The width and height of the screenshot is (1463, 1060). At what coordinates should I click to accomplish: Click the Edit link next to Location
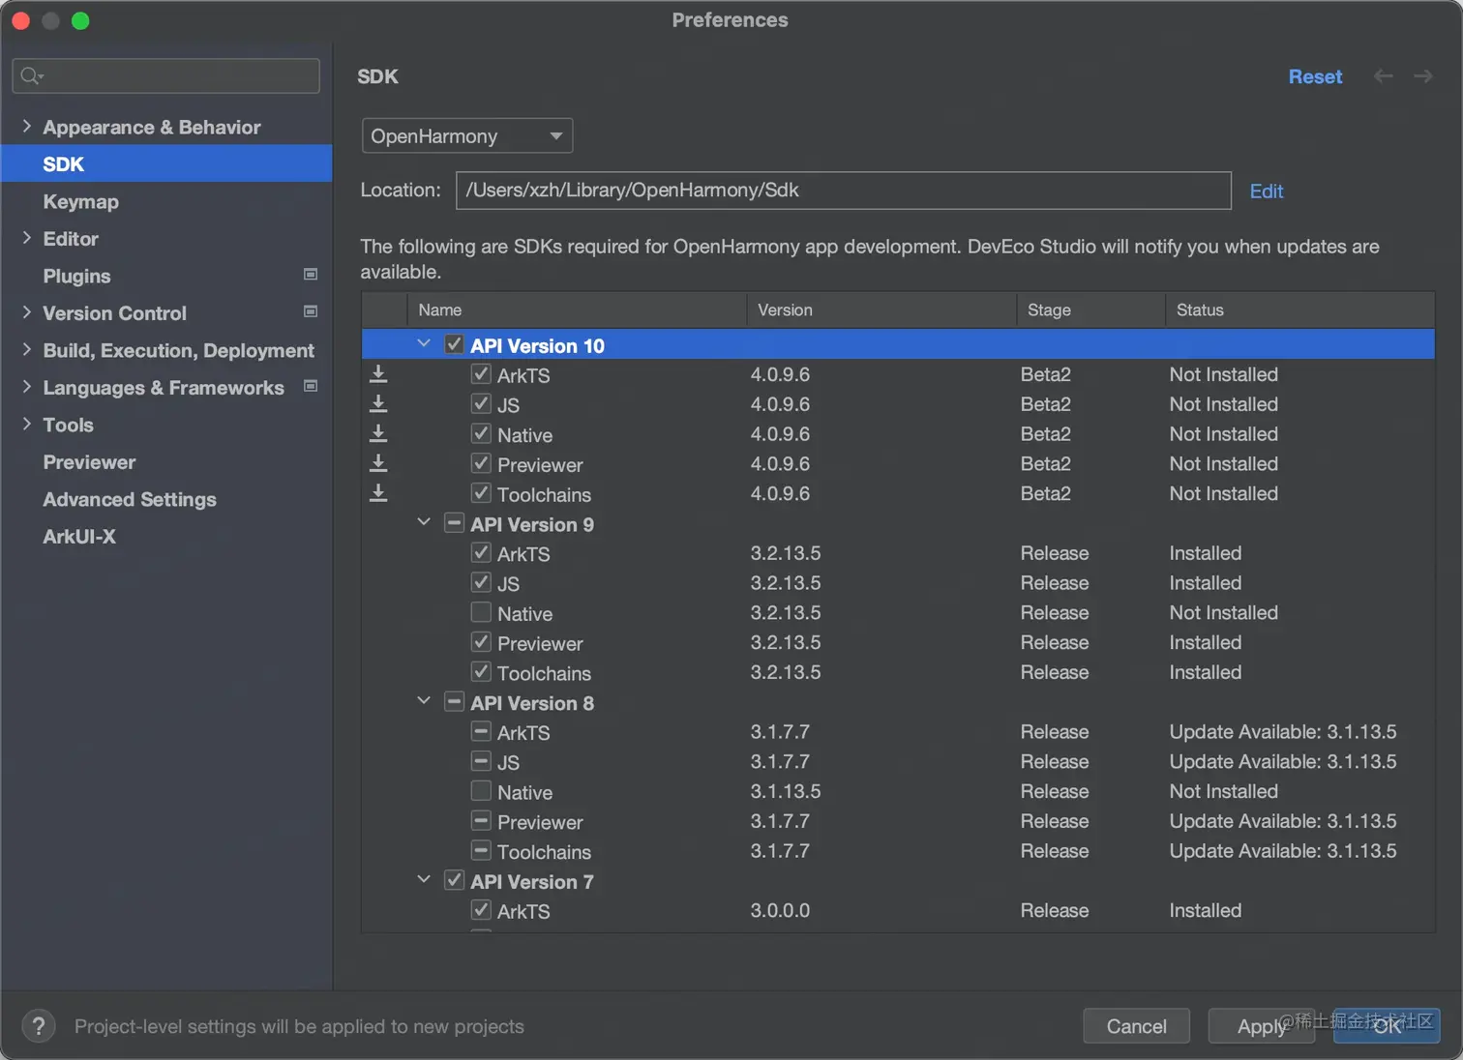coord(1266,191)
